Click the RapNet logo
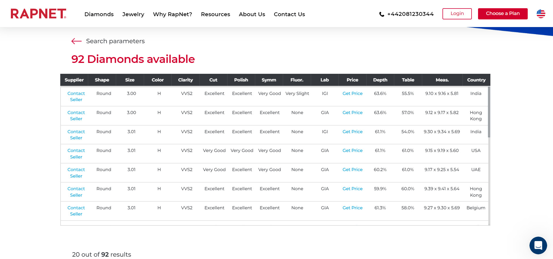 click(x=39, y=14)
